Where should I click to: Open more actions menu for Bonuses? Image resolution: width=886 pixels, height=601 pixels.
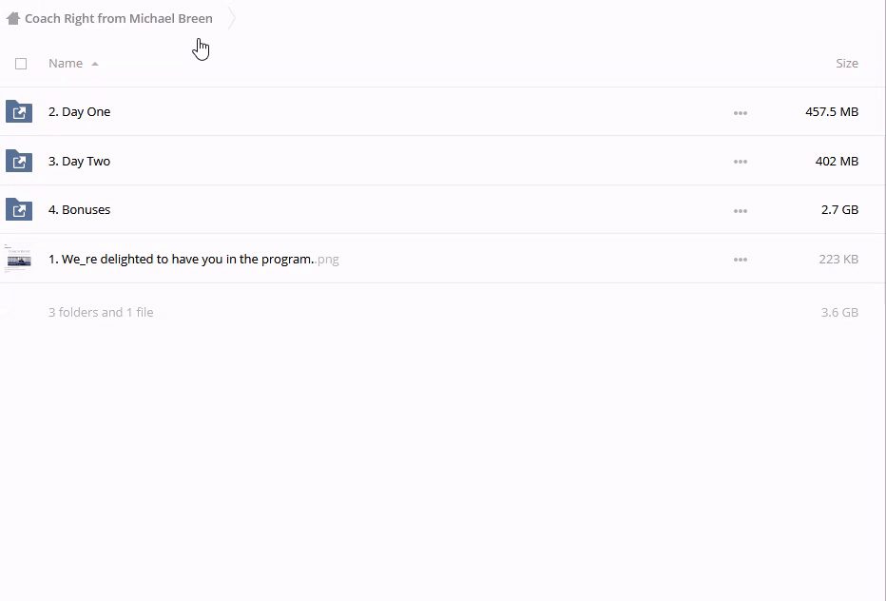(x=741, y=210)
